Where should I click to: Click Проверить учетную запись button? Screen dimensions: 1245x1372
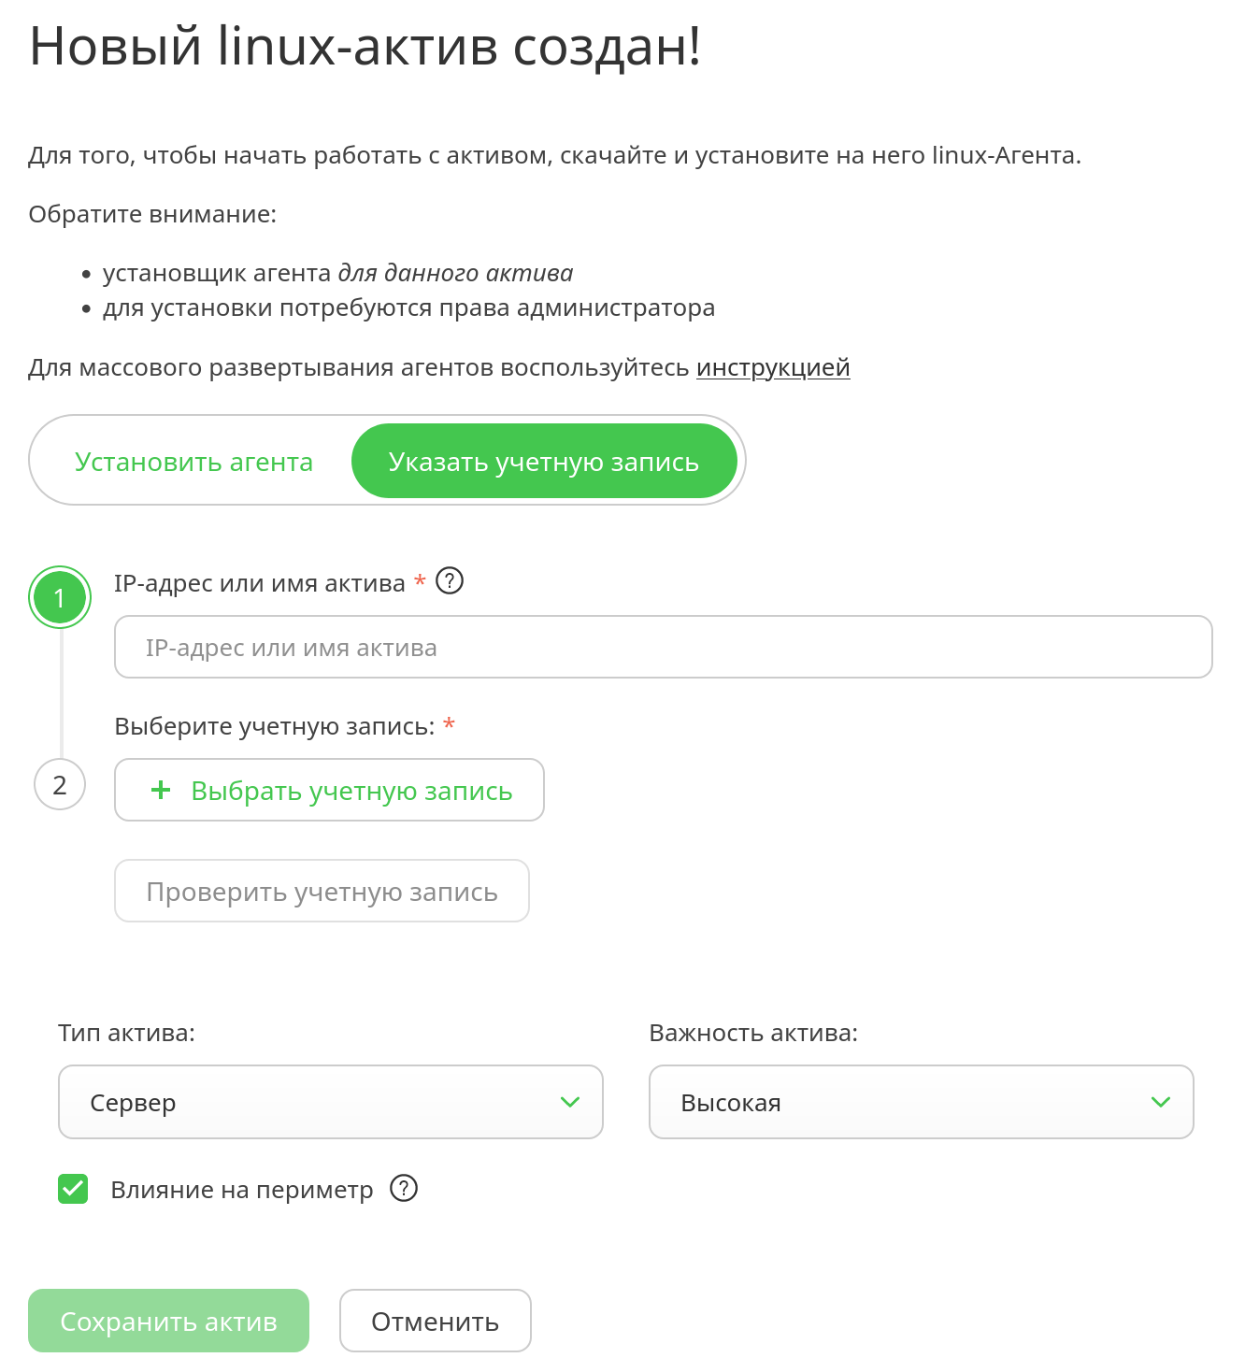pyautogui.click(x=322, y=892)
